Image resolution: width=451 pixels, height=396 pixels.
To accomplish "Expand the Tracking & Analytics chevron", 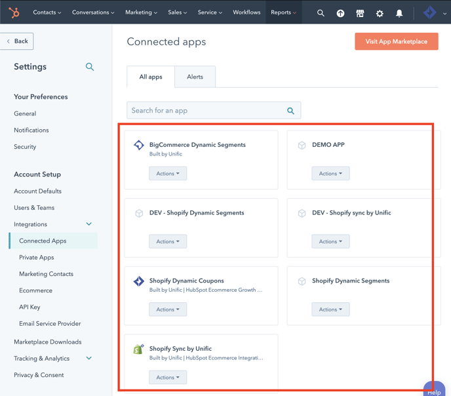I will point(89,359).
